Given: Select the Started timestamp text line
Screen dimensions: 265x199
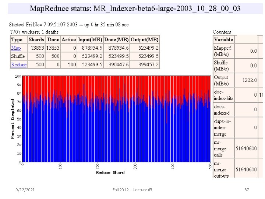Looking at the screenshot, I should [x=69, y=25].
